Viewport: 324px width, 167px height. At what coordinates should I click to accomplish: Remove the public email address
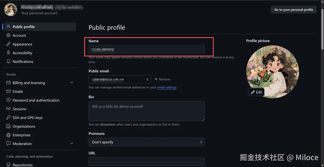pyautogui.click(x=162, y=79)
